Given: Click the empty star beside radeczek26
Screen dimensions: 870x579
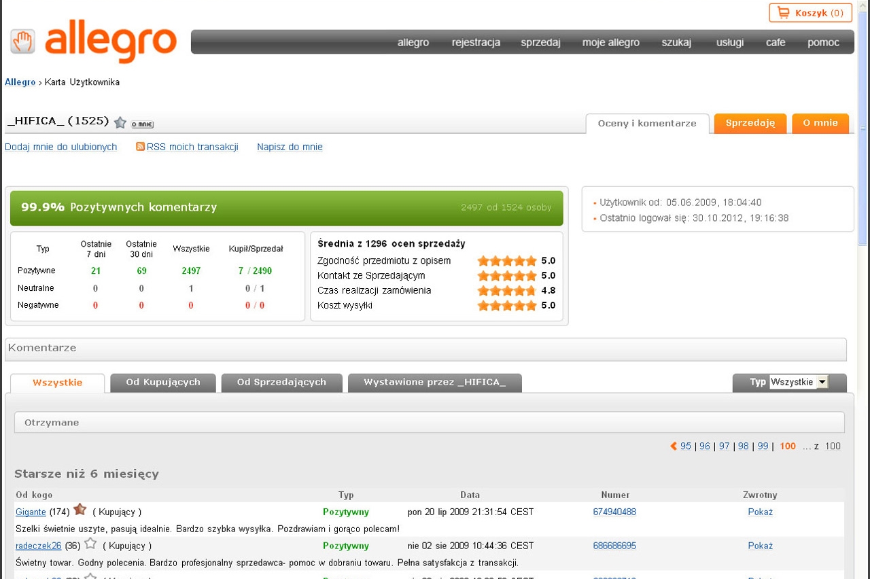Looking at the screenshot, I should click(x=90, y=544).
